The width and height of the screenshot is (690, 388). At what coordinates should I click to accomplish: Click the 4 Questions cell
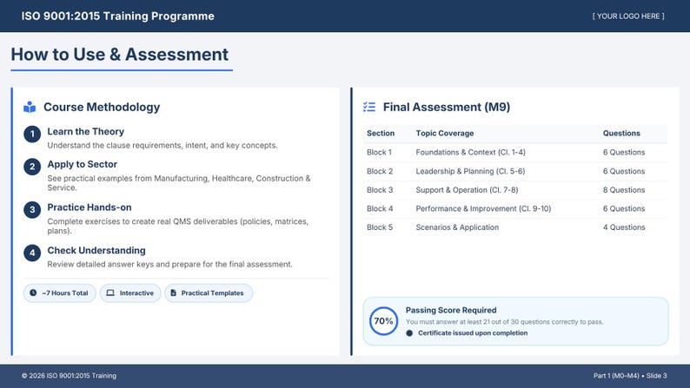click(x=624, y=227)
